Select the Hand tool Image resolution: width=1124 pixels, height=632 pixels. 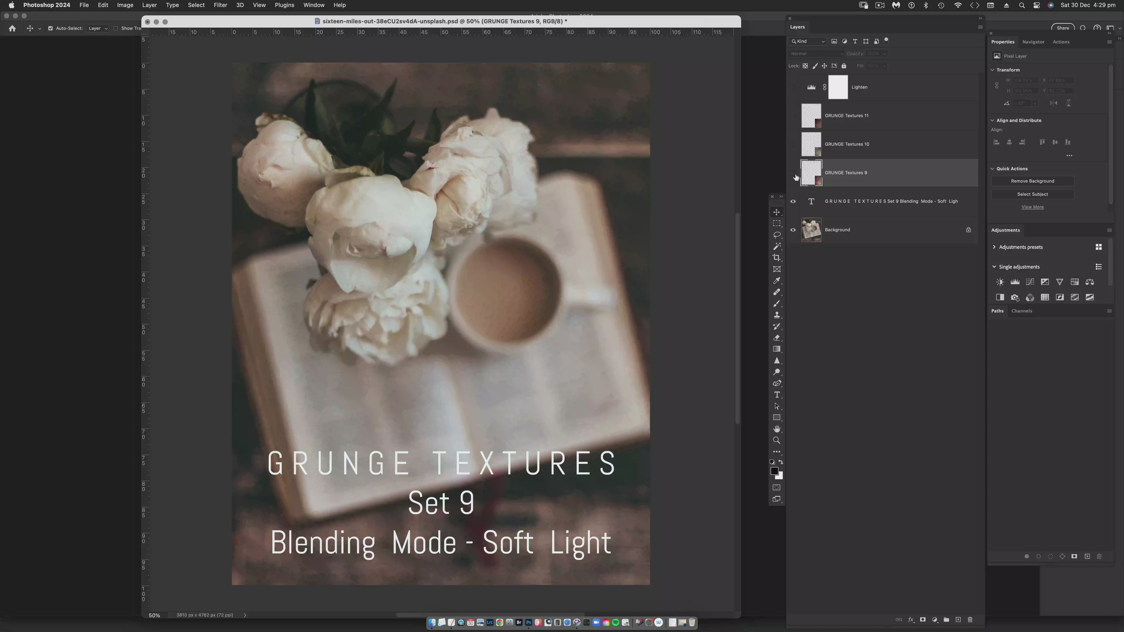[777, 429]
